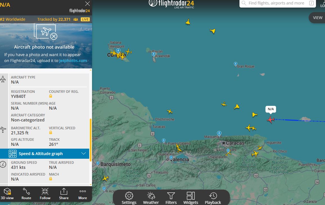Open the 3D view of the flight

pyautogui.click(x=7, y=194)
